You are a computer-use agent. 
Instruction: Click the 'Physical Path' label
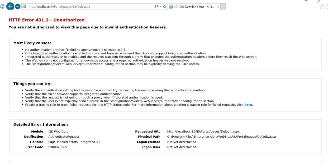pyautogui.click(x=149, y=137)
